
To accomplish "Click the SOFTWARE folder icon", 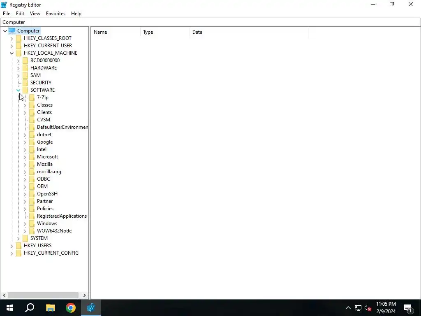I will 25,90.
